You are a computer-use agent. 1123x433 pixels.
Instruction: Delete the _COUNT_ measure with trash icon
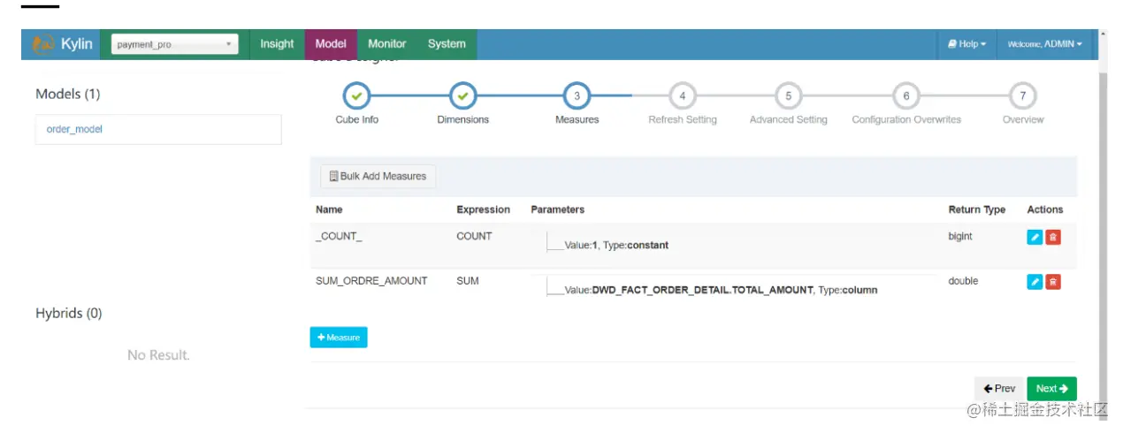coord(1053,237)
